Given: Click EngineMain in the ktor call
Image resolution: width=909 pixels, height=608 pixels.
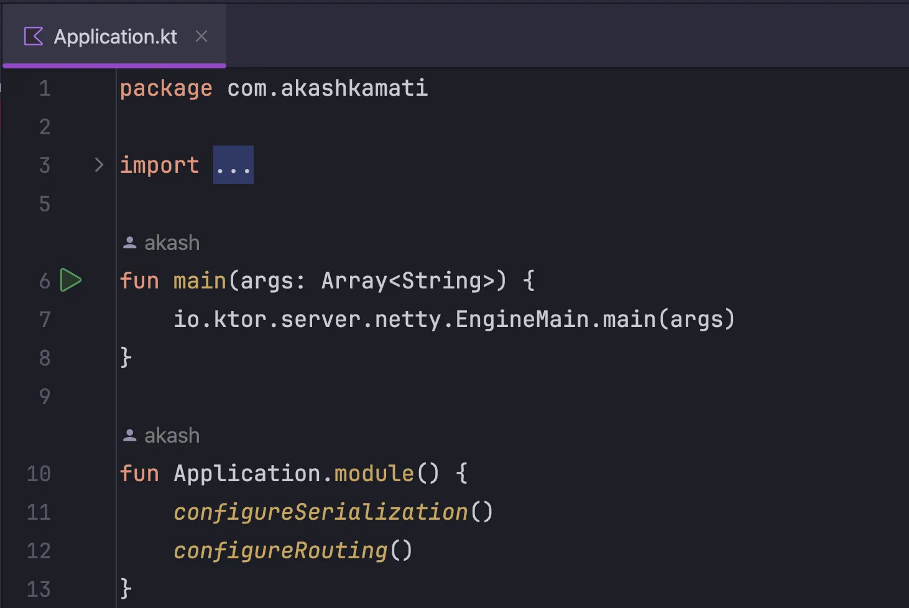Looking at the screenshot, I should pyautogui.click(x=521, y=319).
